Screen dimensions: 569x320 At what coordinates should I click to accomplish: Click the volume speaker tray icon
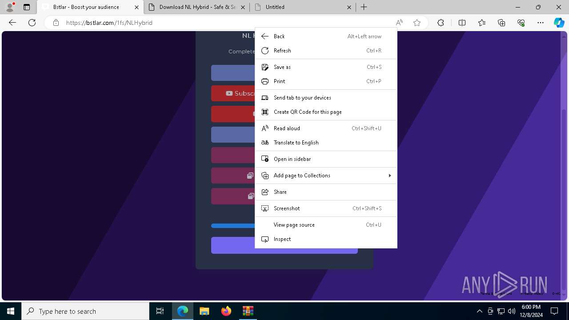tap(511, 311)
